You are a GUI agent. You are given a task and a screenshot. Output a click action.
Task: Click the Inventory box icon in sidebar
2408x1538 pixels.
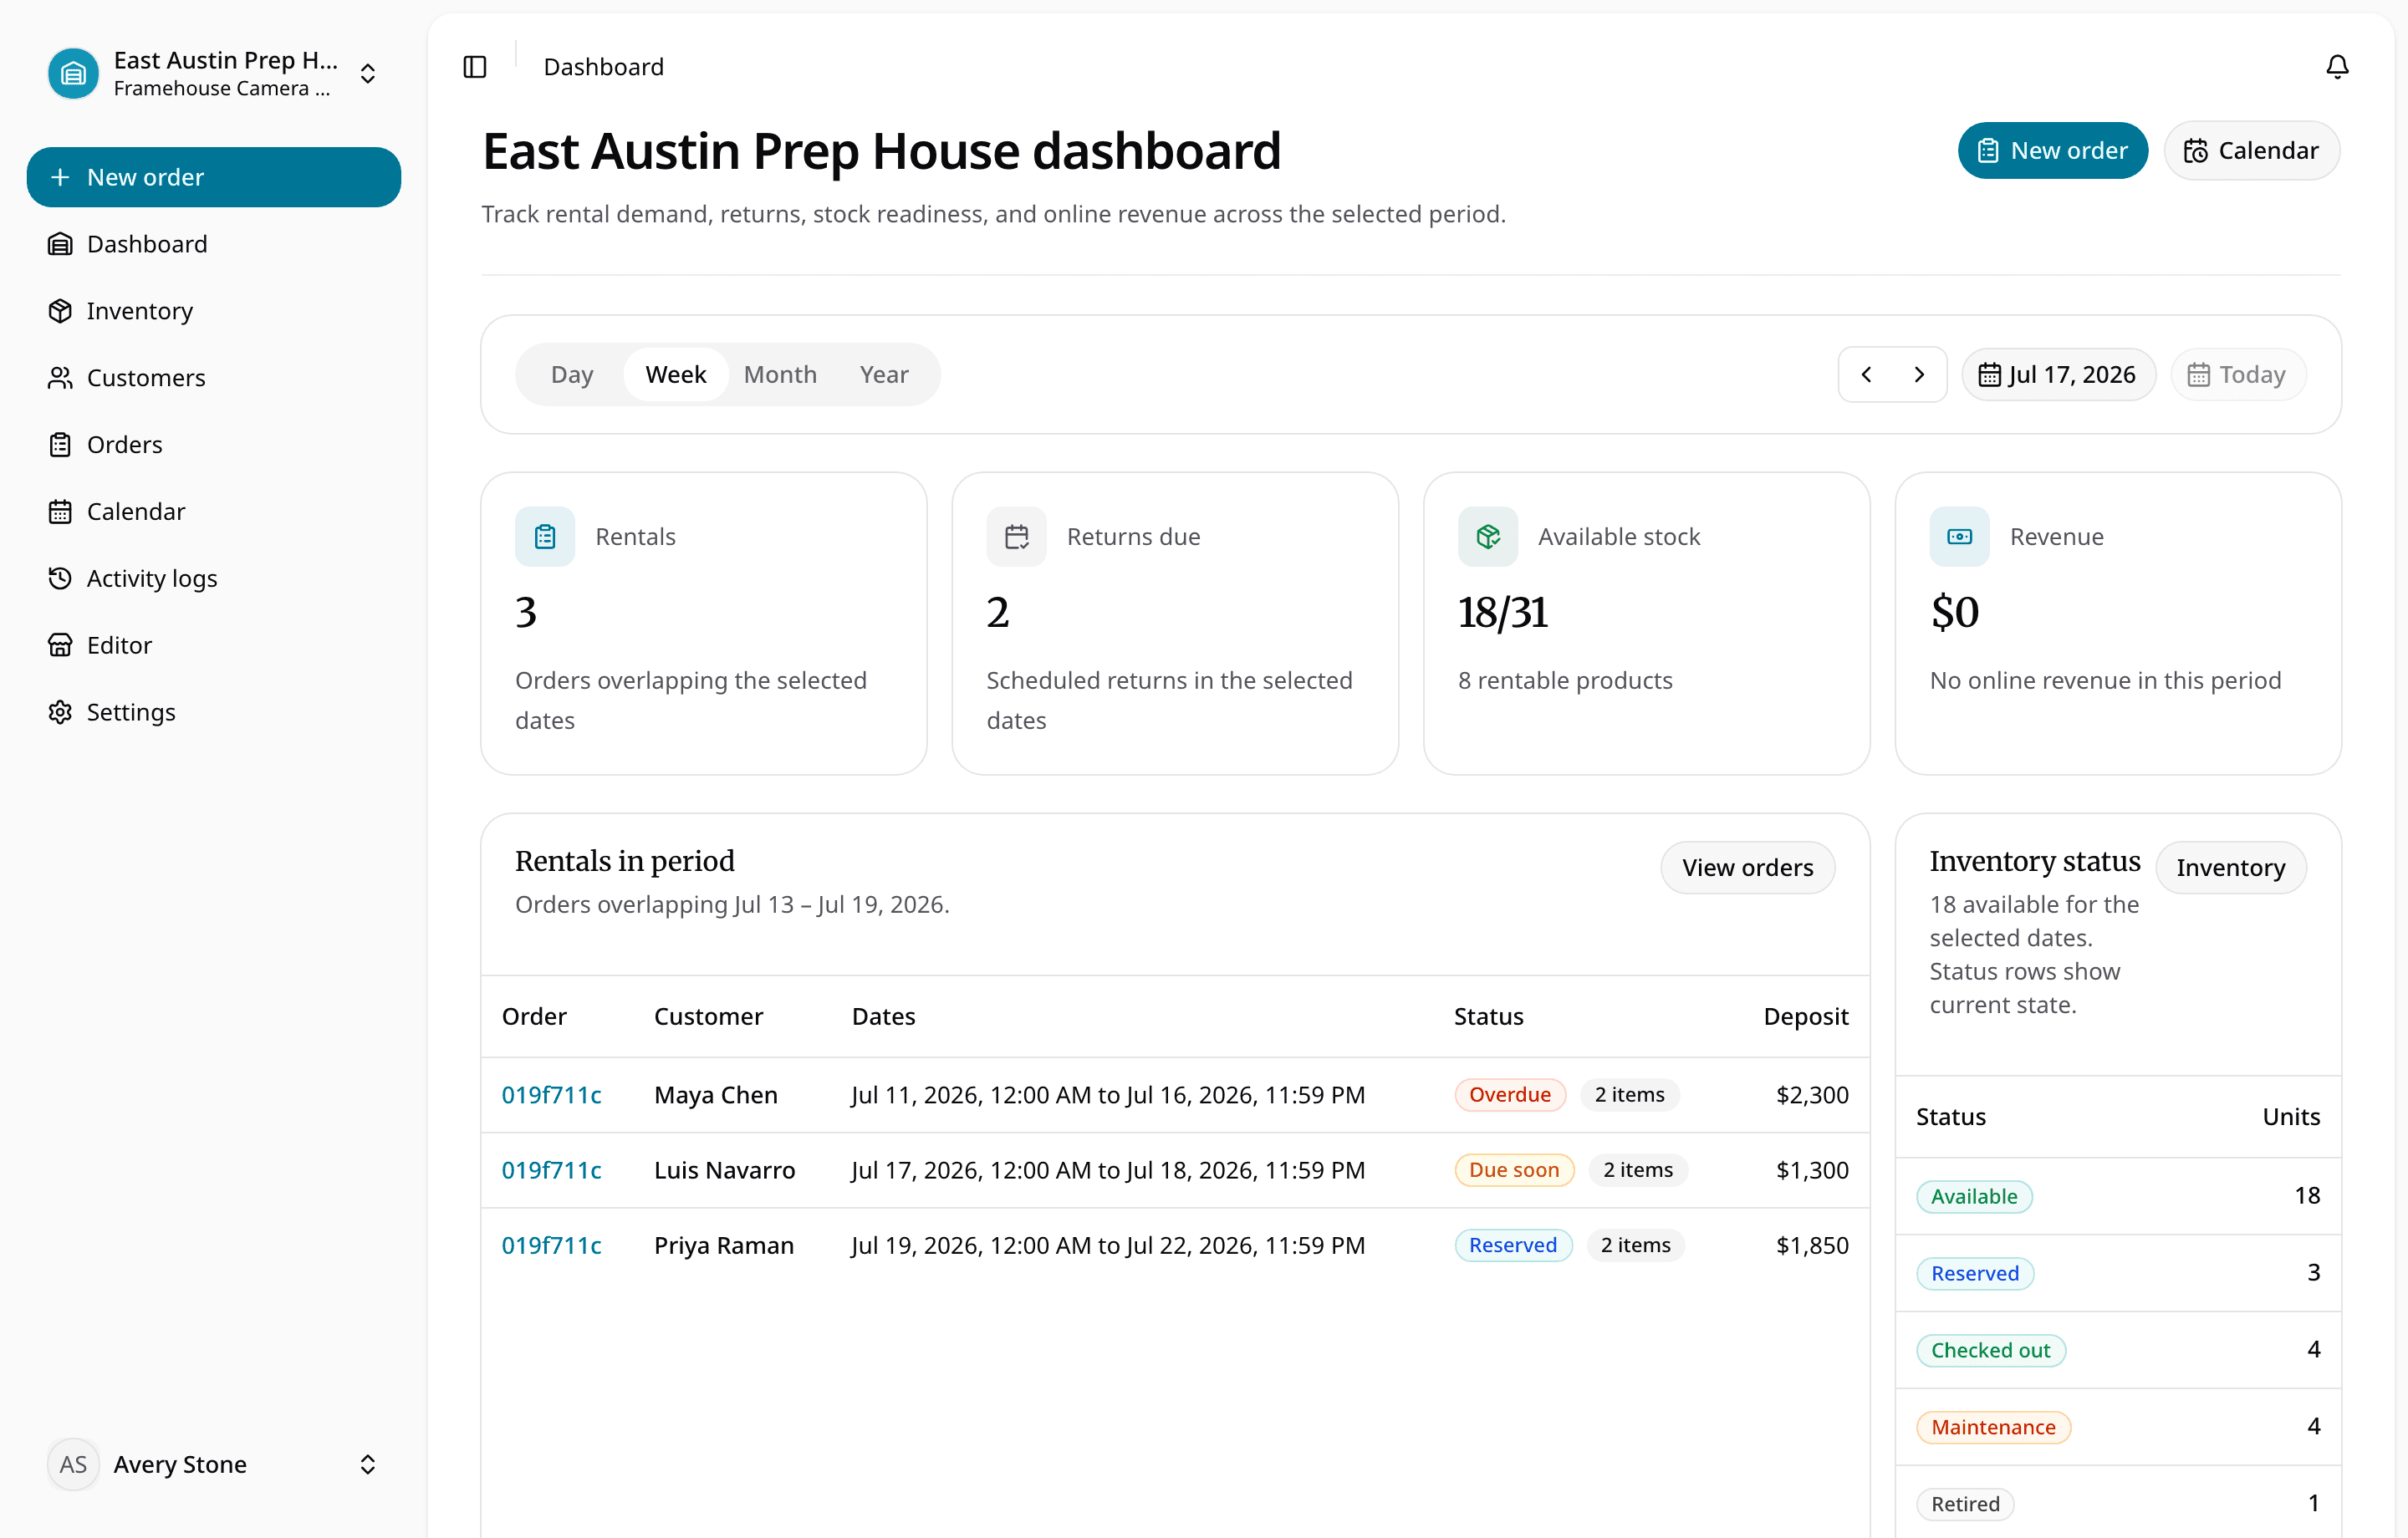pyautogui.click(x=60, y=311)
